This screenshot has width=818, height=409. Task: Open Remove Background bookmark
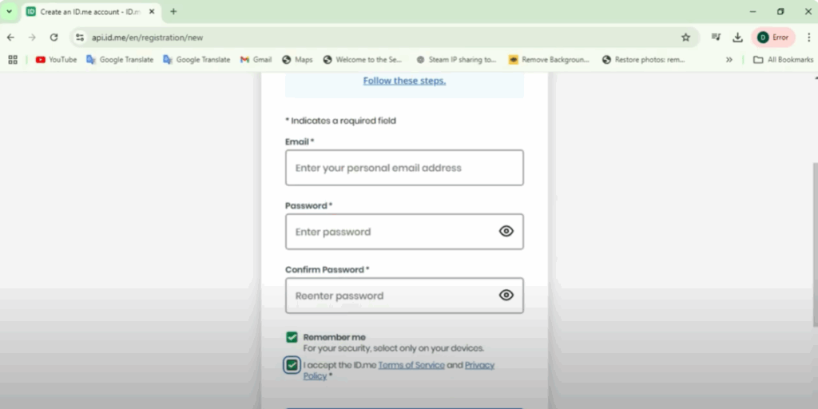tap(549, 59)
